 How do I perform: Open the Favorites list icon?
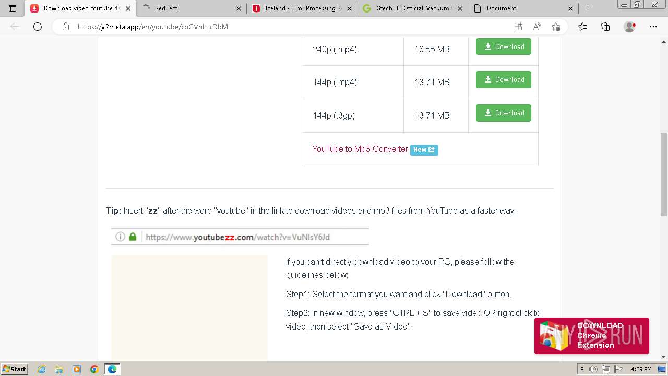[x=582, y=27]
